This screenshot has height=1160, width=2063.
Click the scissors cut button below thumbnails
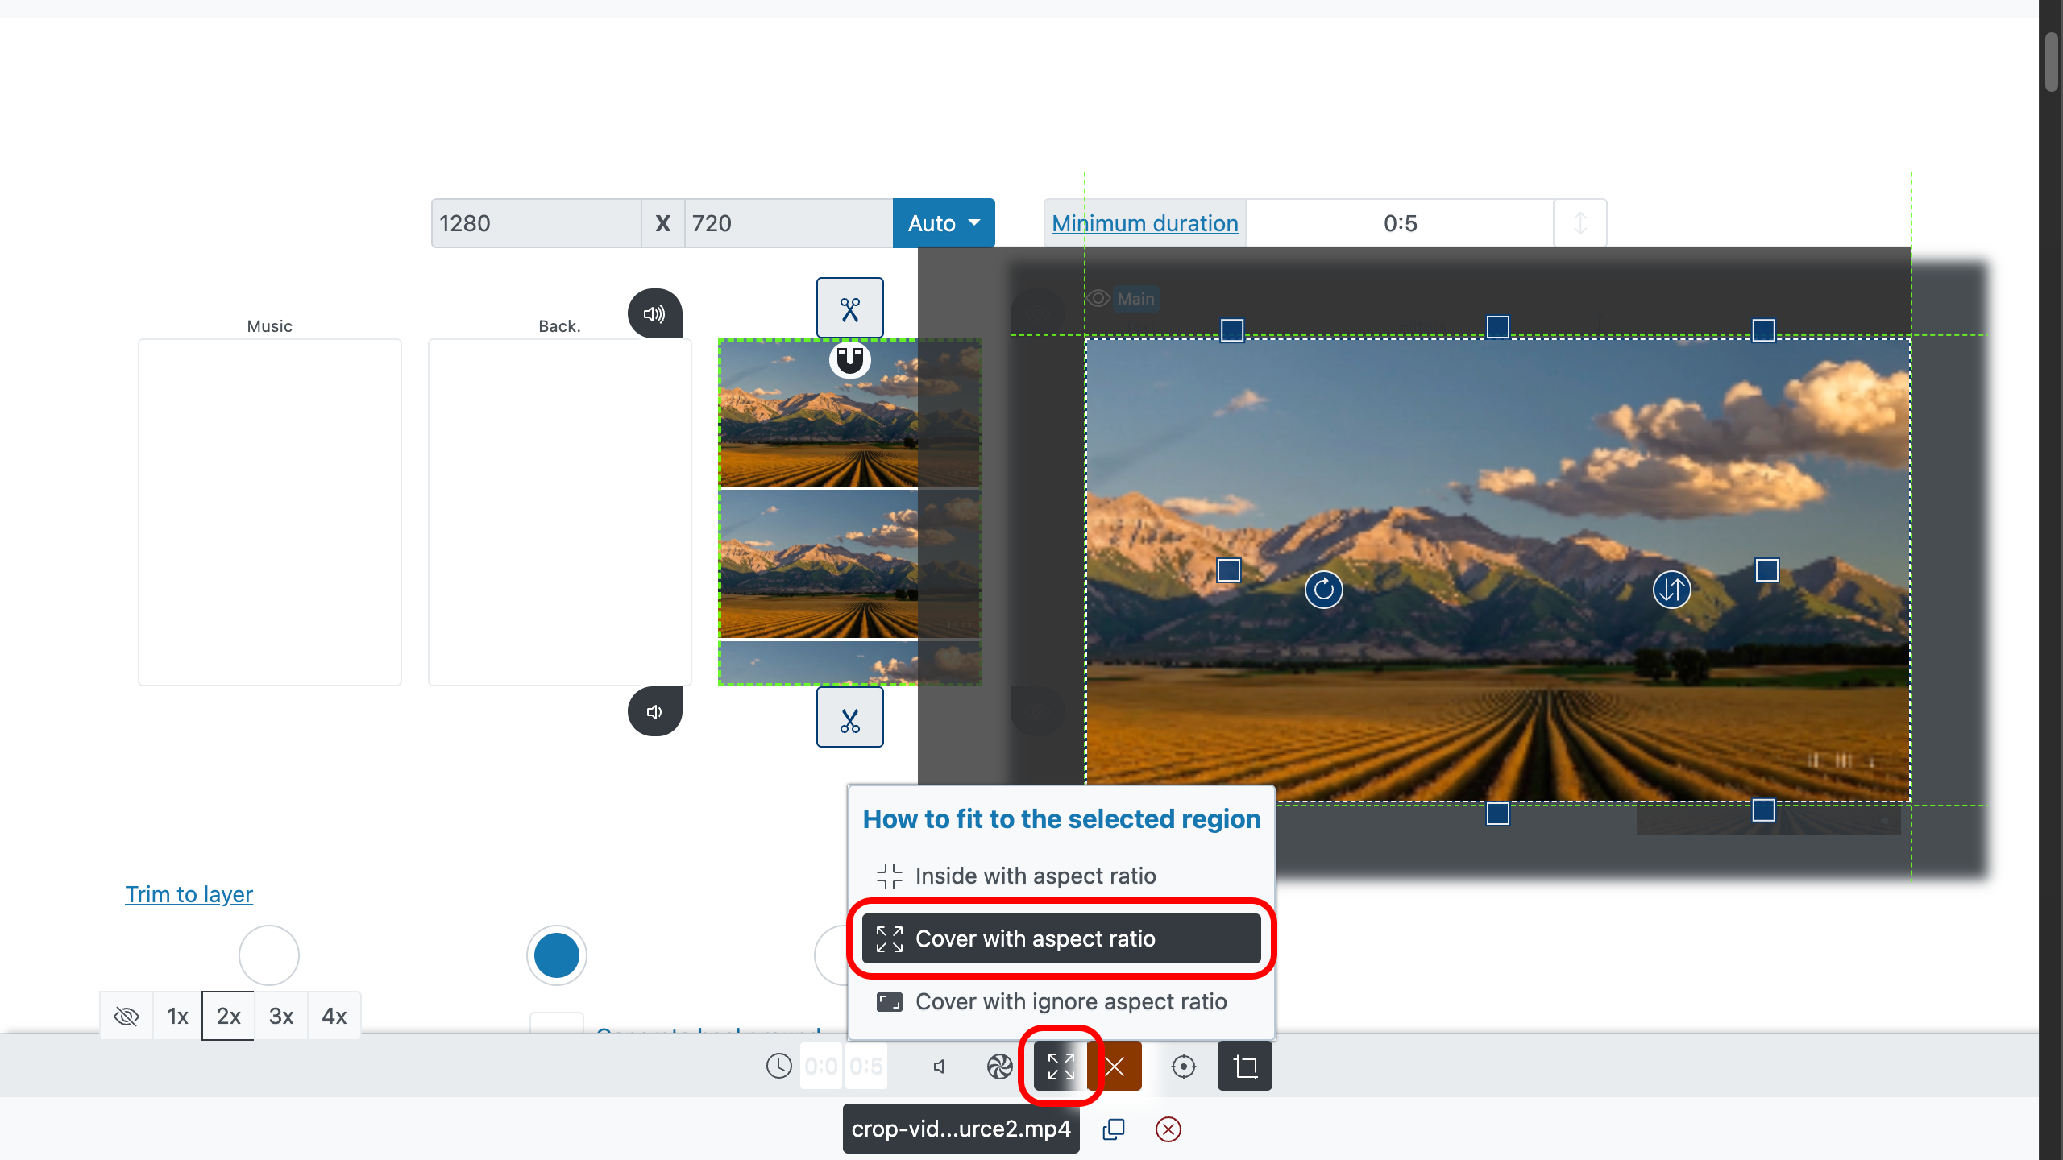(849, 719)
